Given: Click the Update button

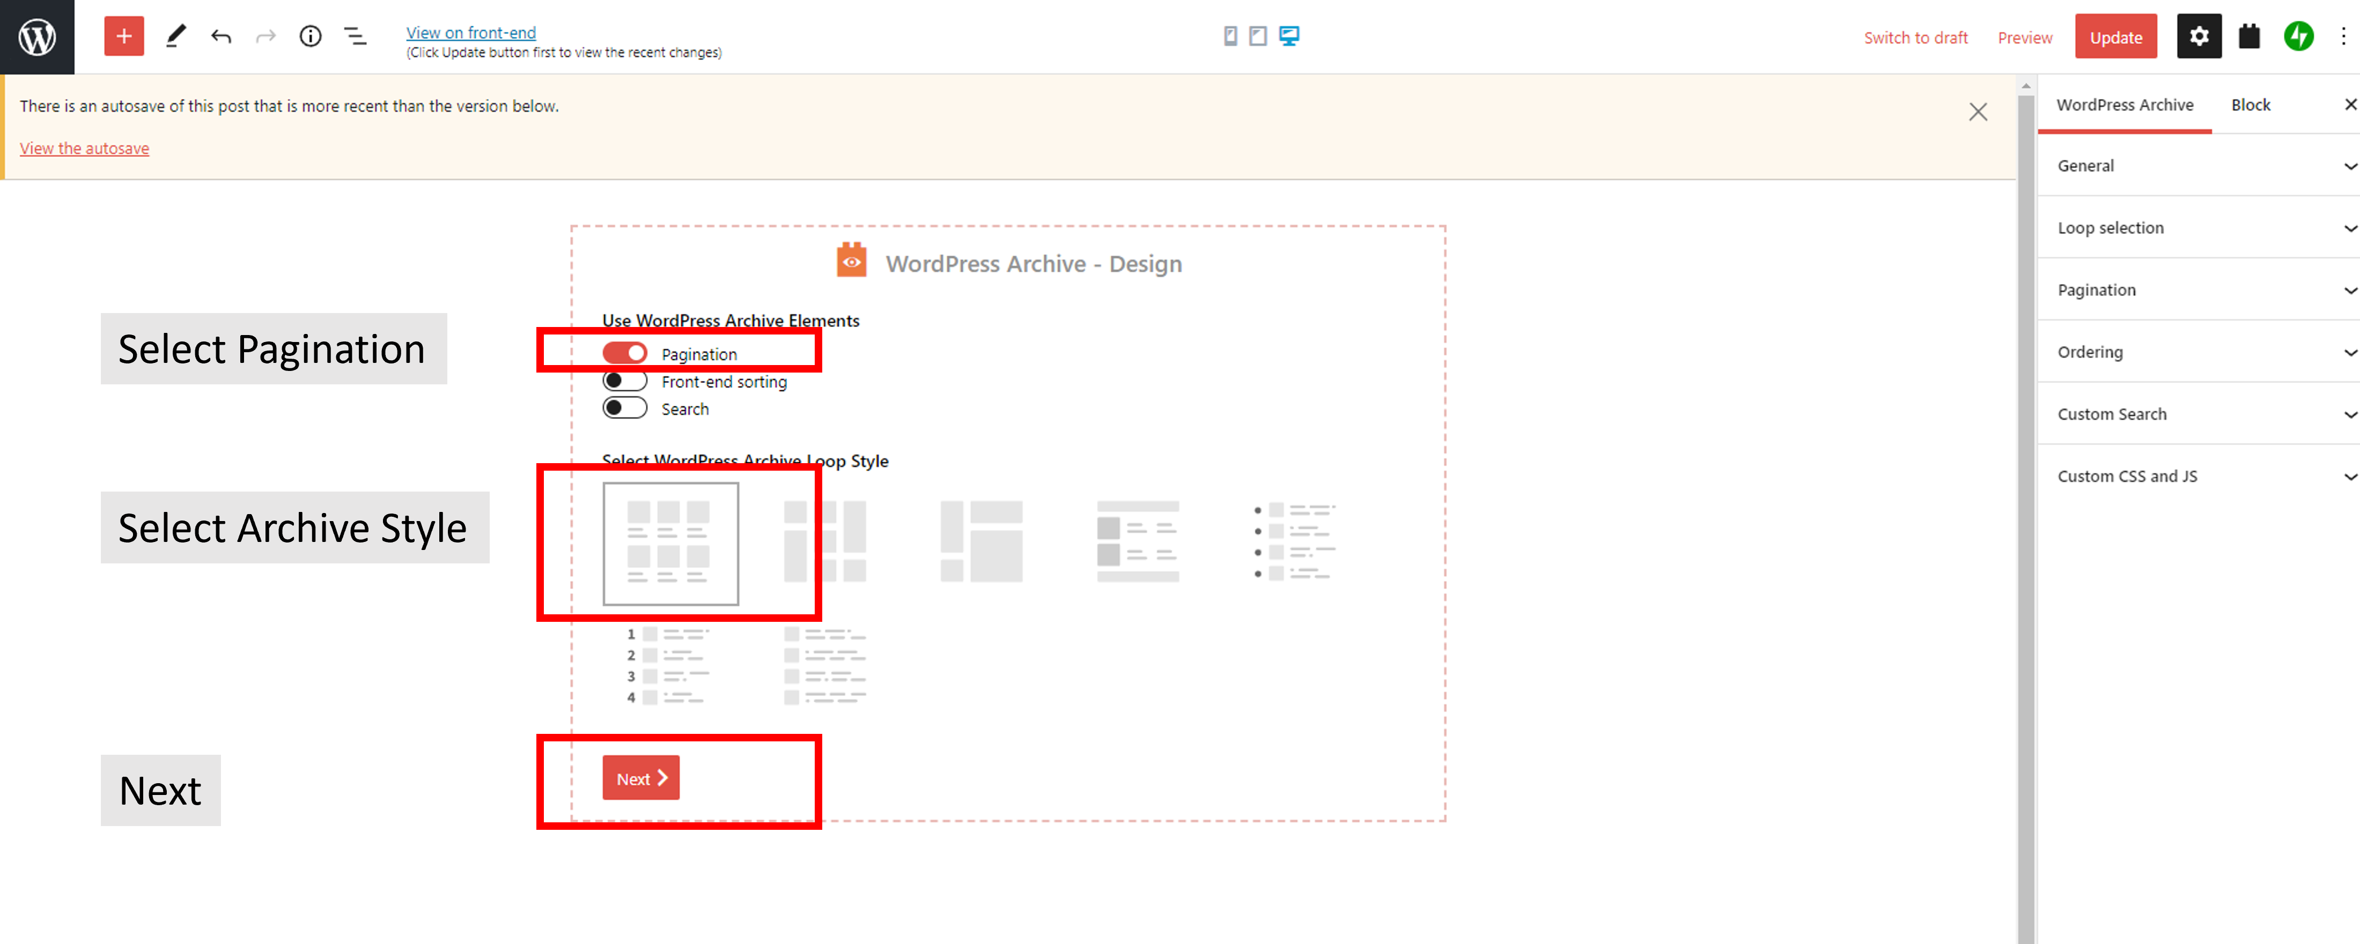Looking at the screenshot, I should pos(2115,36).
